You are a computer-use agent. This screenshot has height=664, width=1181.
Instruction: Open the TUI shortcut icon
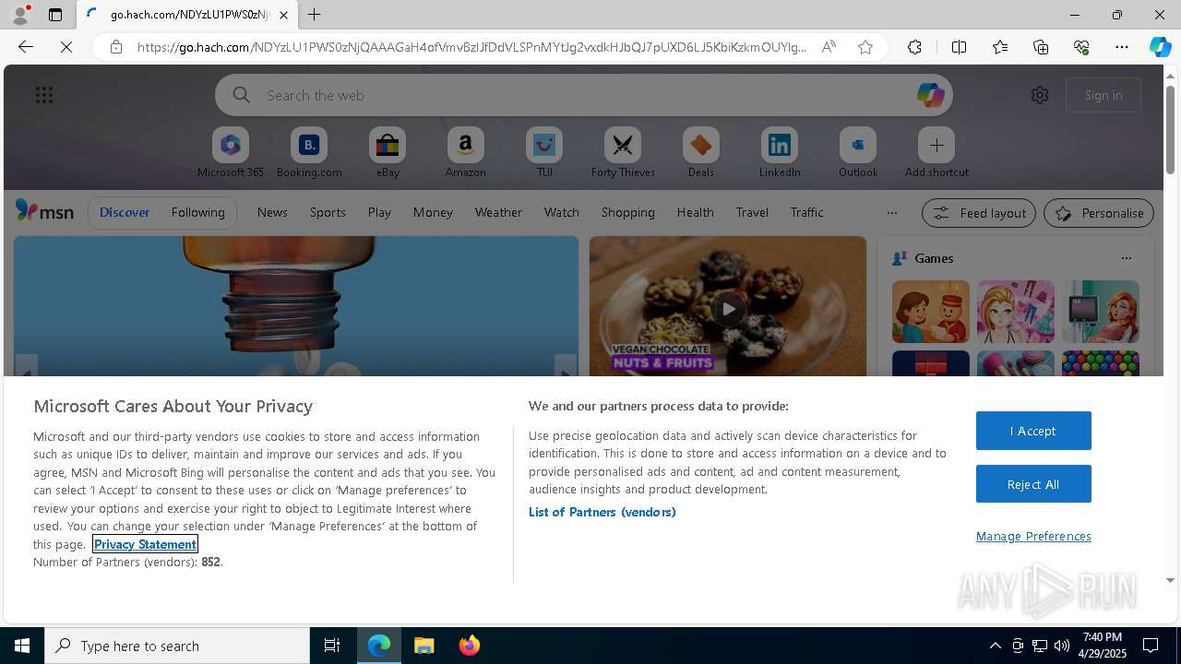[544, 145]
